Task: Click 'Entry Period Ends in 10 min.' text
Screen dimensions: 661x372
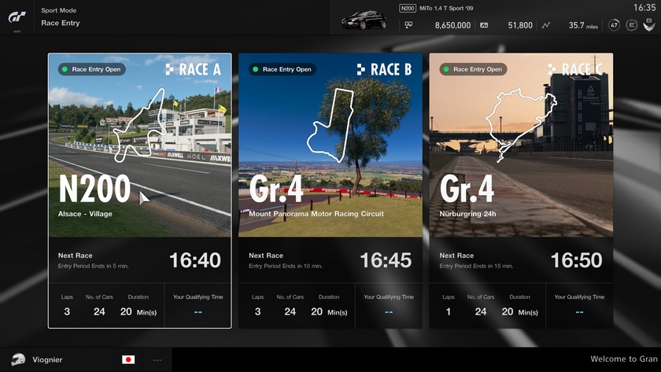Action: (286, 266)
